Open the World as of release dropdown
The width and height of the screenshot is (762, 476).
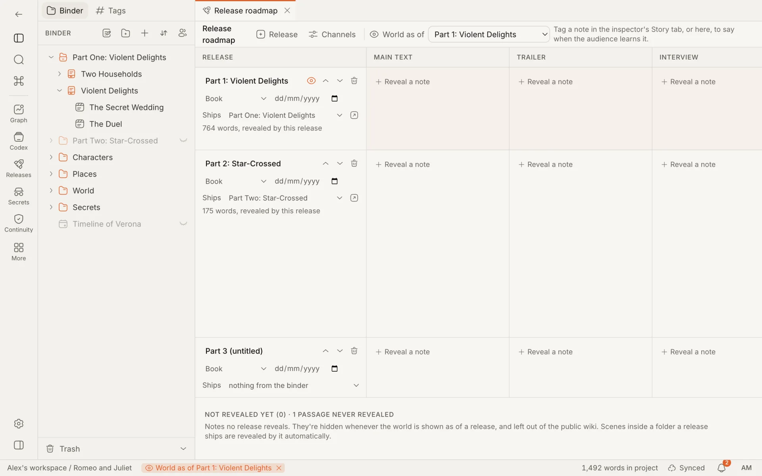pyautogui.click(x=489, y=35)
